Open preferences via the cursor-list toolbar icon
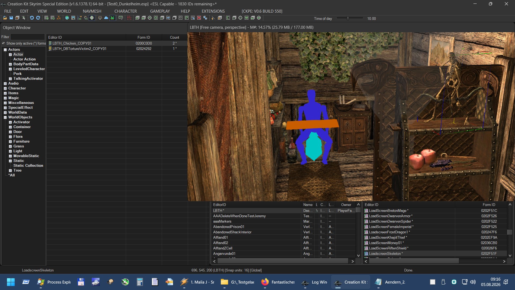 (x=23, y=18)
